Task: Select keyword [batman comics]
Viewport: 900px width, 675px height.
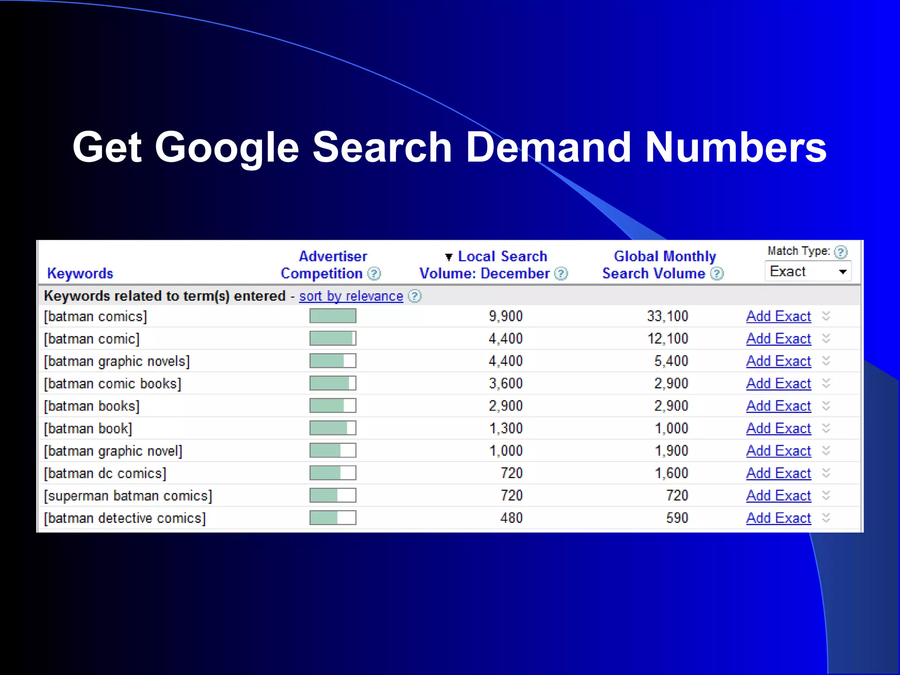Action: pyautogui.click(x=95, y=316)
